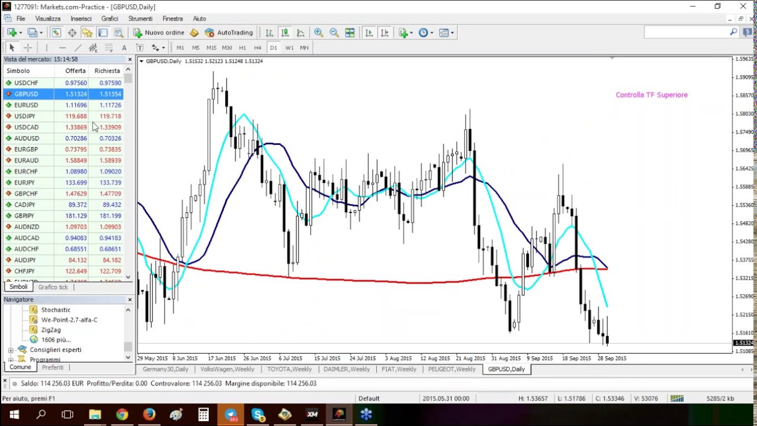Switch to Preferiti tab in Navigator

pyautogui.click(x=52, y=367)
